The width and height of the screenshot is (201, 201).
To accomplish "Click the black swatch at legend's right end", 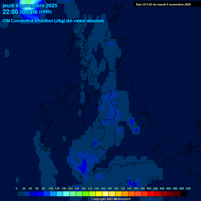I will pyautogui.click(x=184, y=194).
